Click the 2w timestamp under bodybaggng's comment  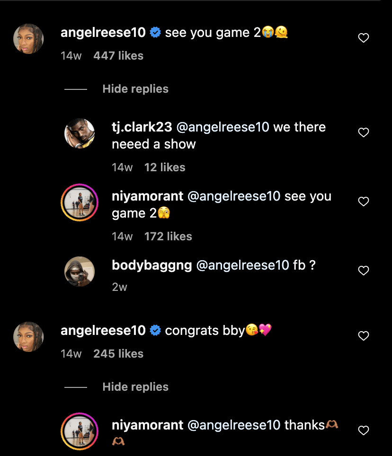coord(119,287)
